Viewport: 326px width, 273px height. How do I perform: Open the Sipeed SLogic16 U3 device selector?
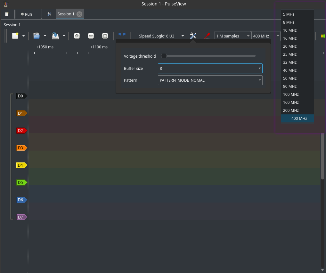pyautogui.click(x=160, y=36)
